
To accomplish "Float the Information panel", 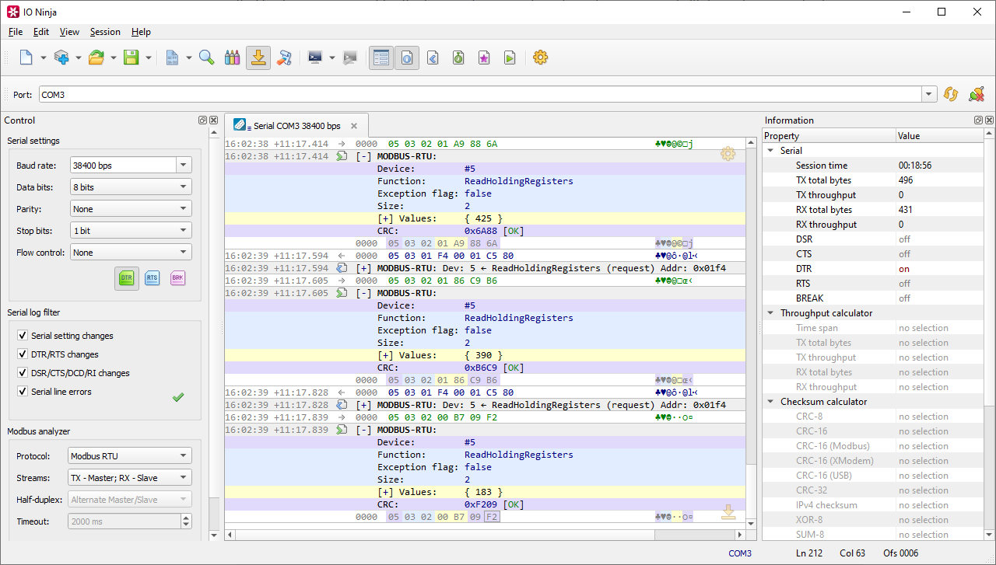I will pyautogui.click(x=979, y=120).
